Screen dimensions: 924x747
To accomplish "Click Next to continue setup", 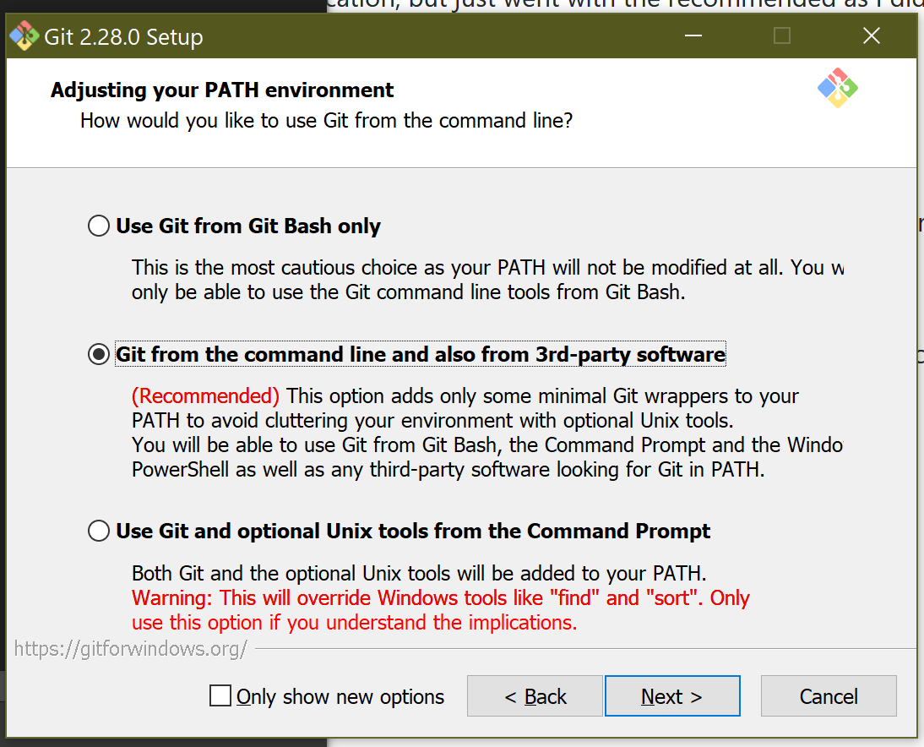I will tap(672, 696).
